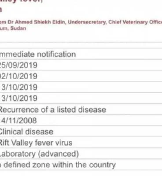162x176 pixels.
Task: Click 'defined zone within the country' row
Action: (81, 165)
